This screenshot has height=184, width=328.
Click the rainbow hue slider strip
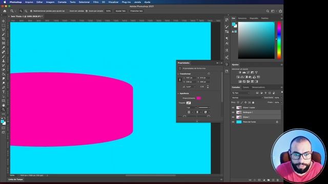(279, 40)
